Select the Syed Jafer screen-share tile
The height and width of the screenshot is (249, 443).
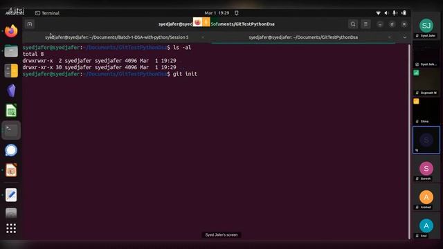click(x=426, y=54)
